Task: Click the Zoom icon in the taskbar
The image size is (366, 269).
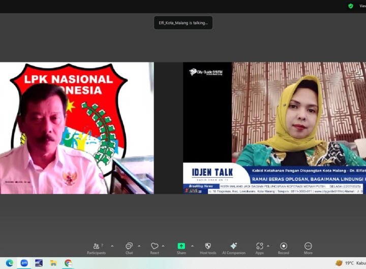Action: point(24,263)
